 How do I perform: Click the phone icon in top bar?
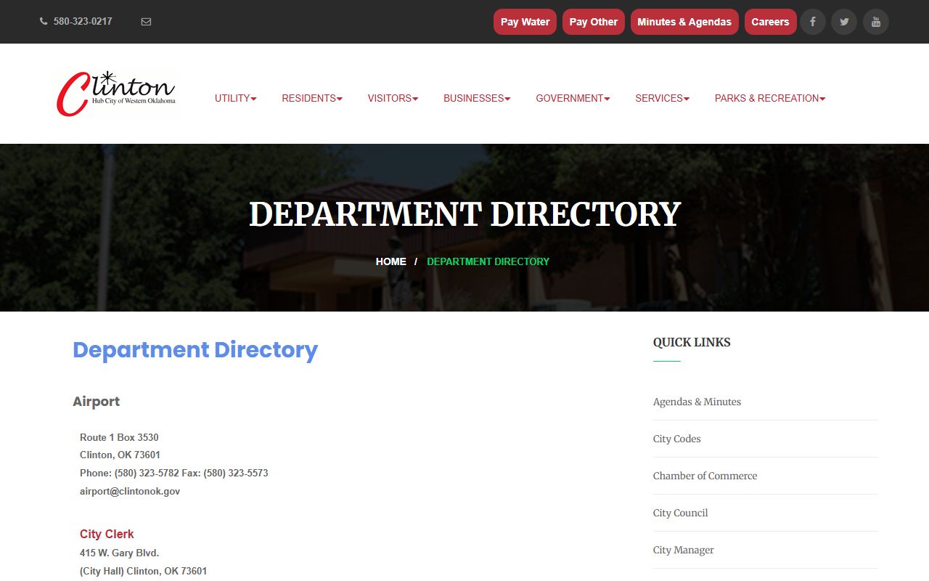[44, 22]
